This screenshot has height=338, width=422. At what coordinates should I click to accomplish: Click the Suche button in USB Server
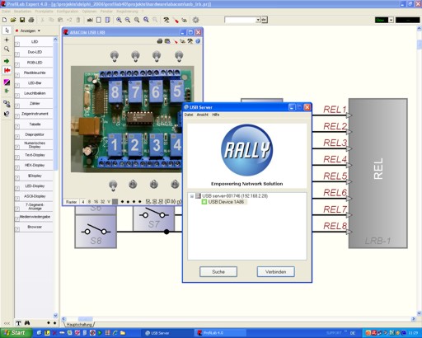point(218,271)
